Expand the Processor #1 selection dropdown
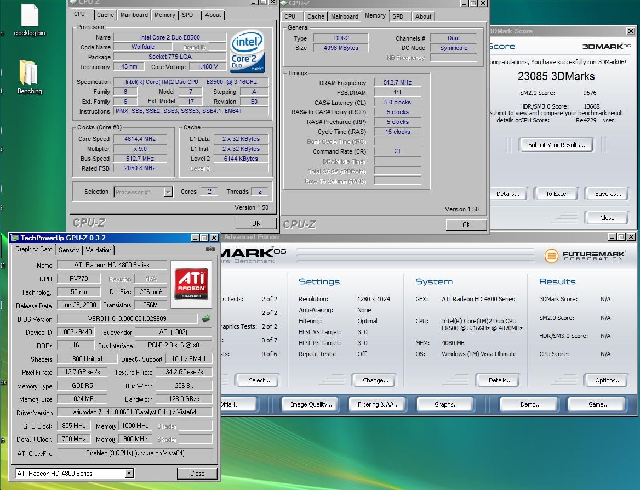 point(168,192)
